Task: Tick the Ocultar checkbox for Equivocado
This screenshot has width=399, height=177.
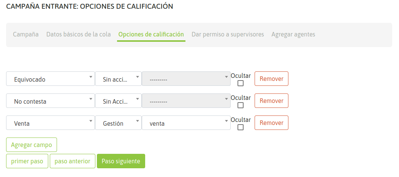Action: tap(241, 84)
